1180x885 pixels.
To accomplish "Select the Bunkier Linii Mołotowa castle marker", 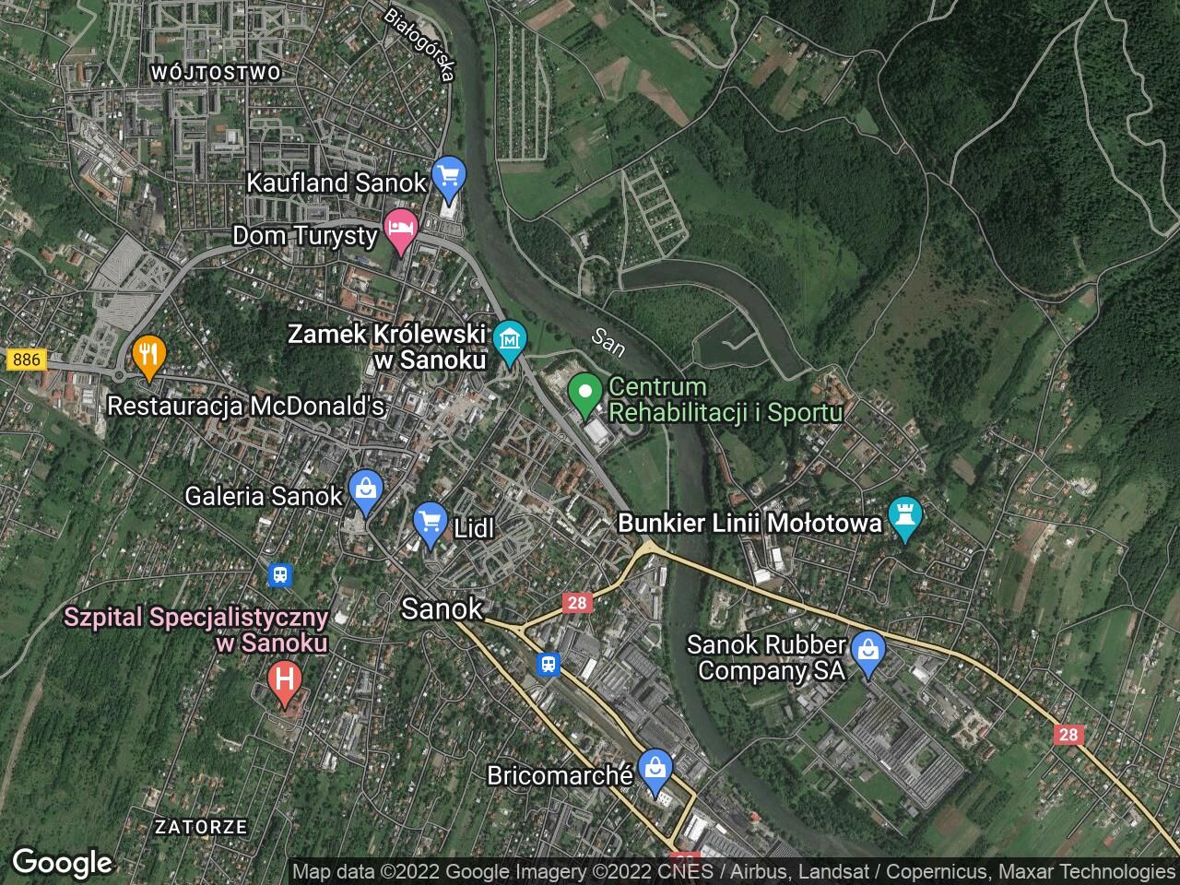I will point(905,518).
